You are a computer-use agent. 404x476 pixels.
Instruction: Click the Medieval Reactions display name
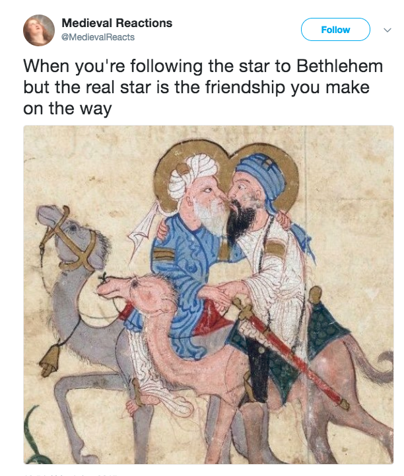[x=117, y=23]
